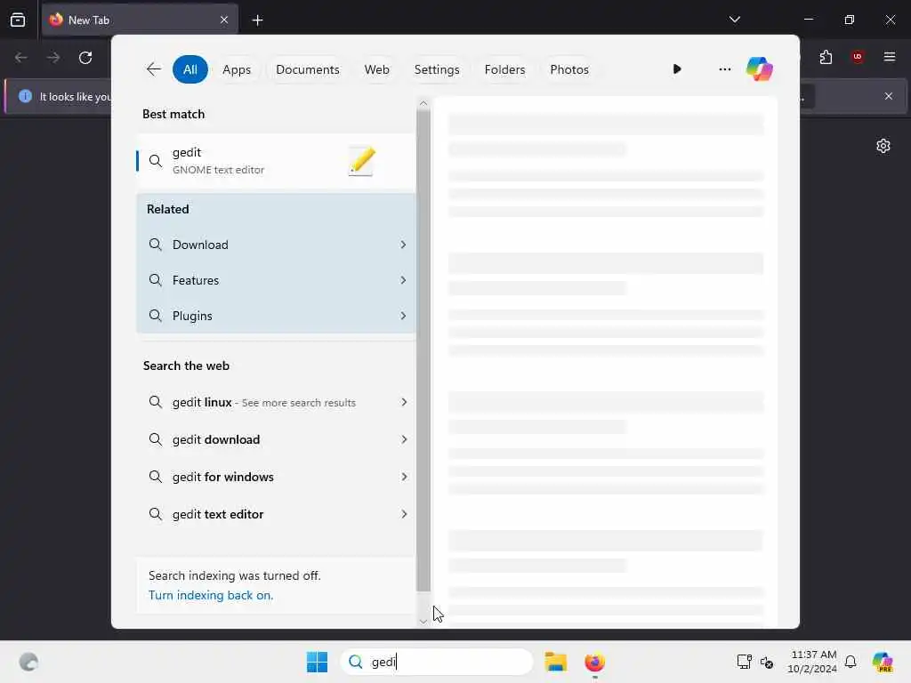Select the Features related search
The image size is (911, 683).
[276, 280]
